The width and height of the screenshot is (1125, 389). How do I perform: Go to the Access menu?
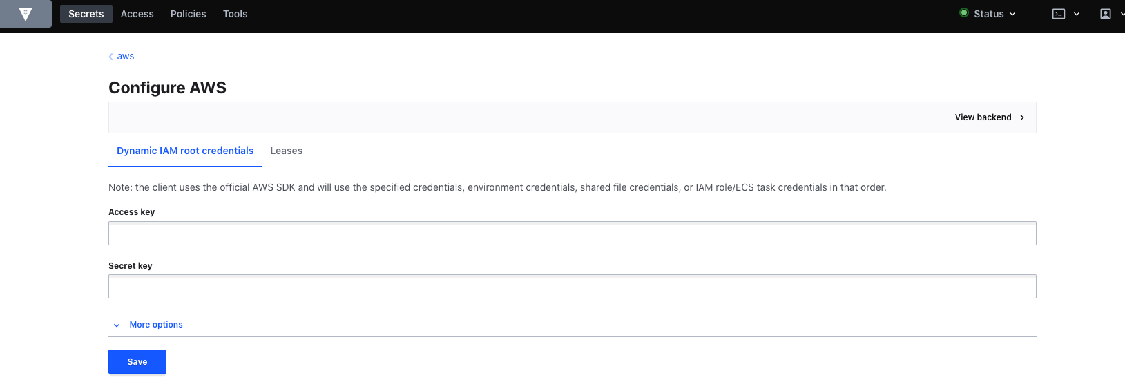137,14
